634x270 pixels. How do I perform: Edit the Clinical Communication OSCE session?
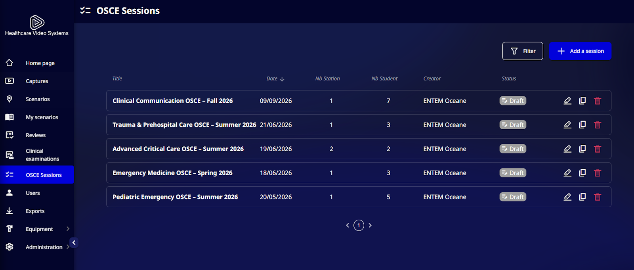pyautogui.click(x=567, y=101)
